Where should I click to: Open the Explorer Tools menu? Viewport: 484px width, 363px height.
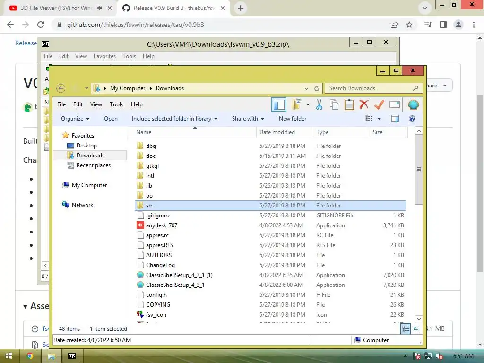[x=116, y=104]
